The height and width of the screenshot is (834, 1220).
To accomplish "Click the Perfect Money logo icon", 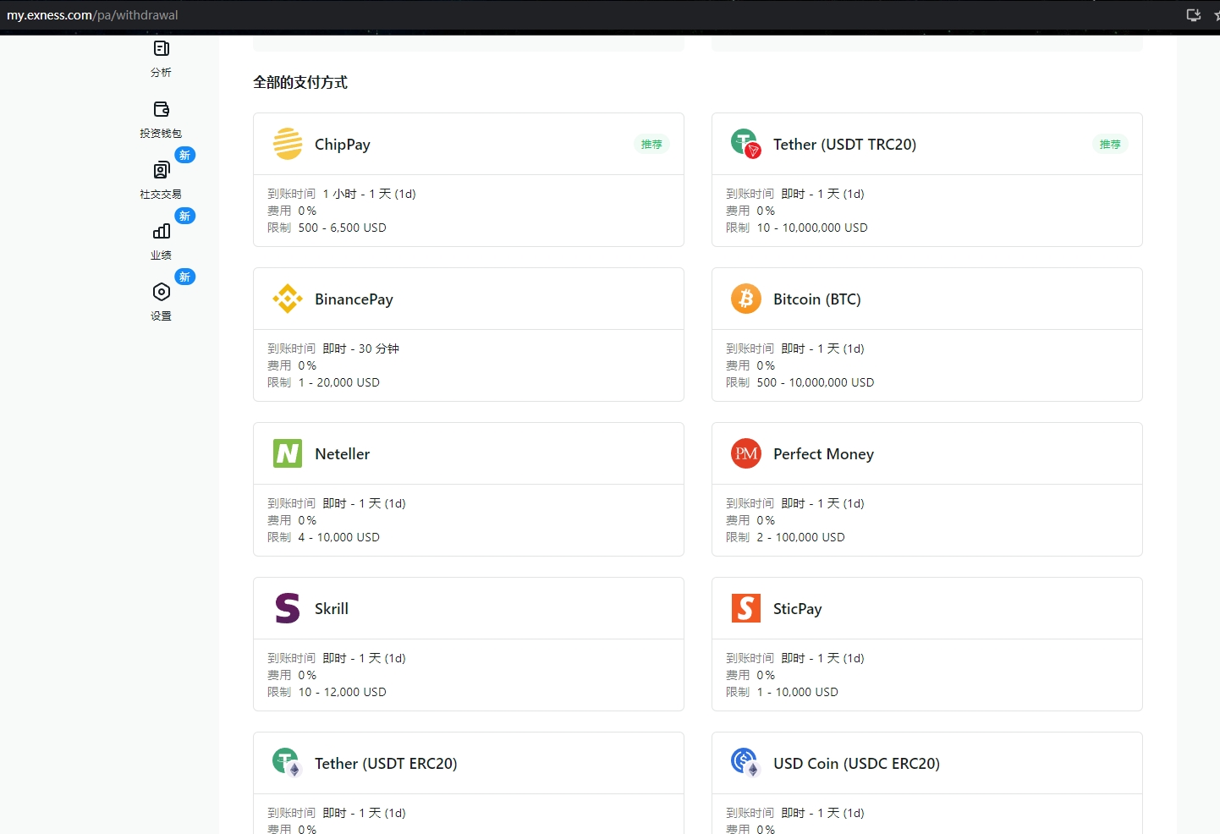I will tap(746, 453).
